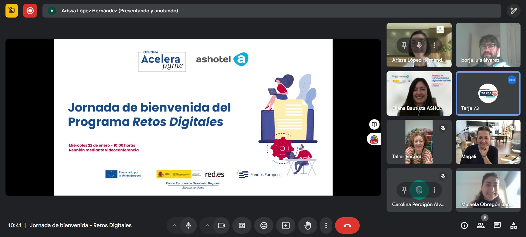Click the meeting title 'Jornada de bienvenida - Retos Digitales'
The height and width of the screenshot is (237, 526).
pyautogui.click(x=81, y=225)
